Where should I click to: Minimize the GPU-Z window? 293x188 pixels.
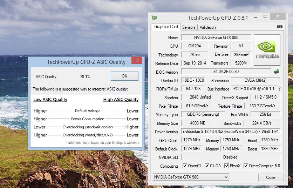tap(256, 17)
